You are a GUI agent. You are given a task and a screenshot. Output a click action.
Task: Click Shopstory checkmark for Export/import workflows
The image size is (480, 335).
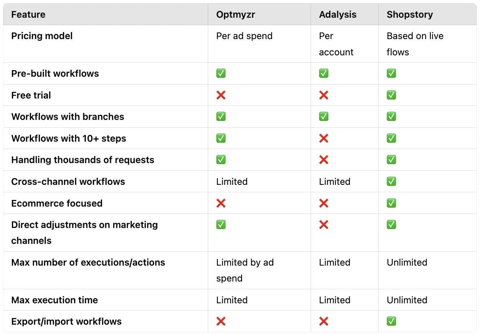coord(391,321)
